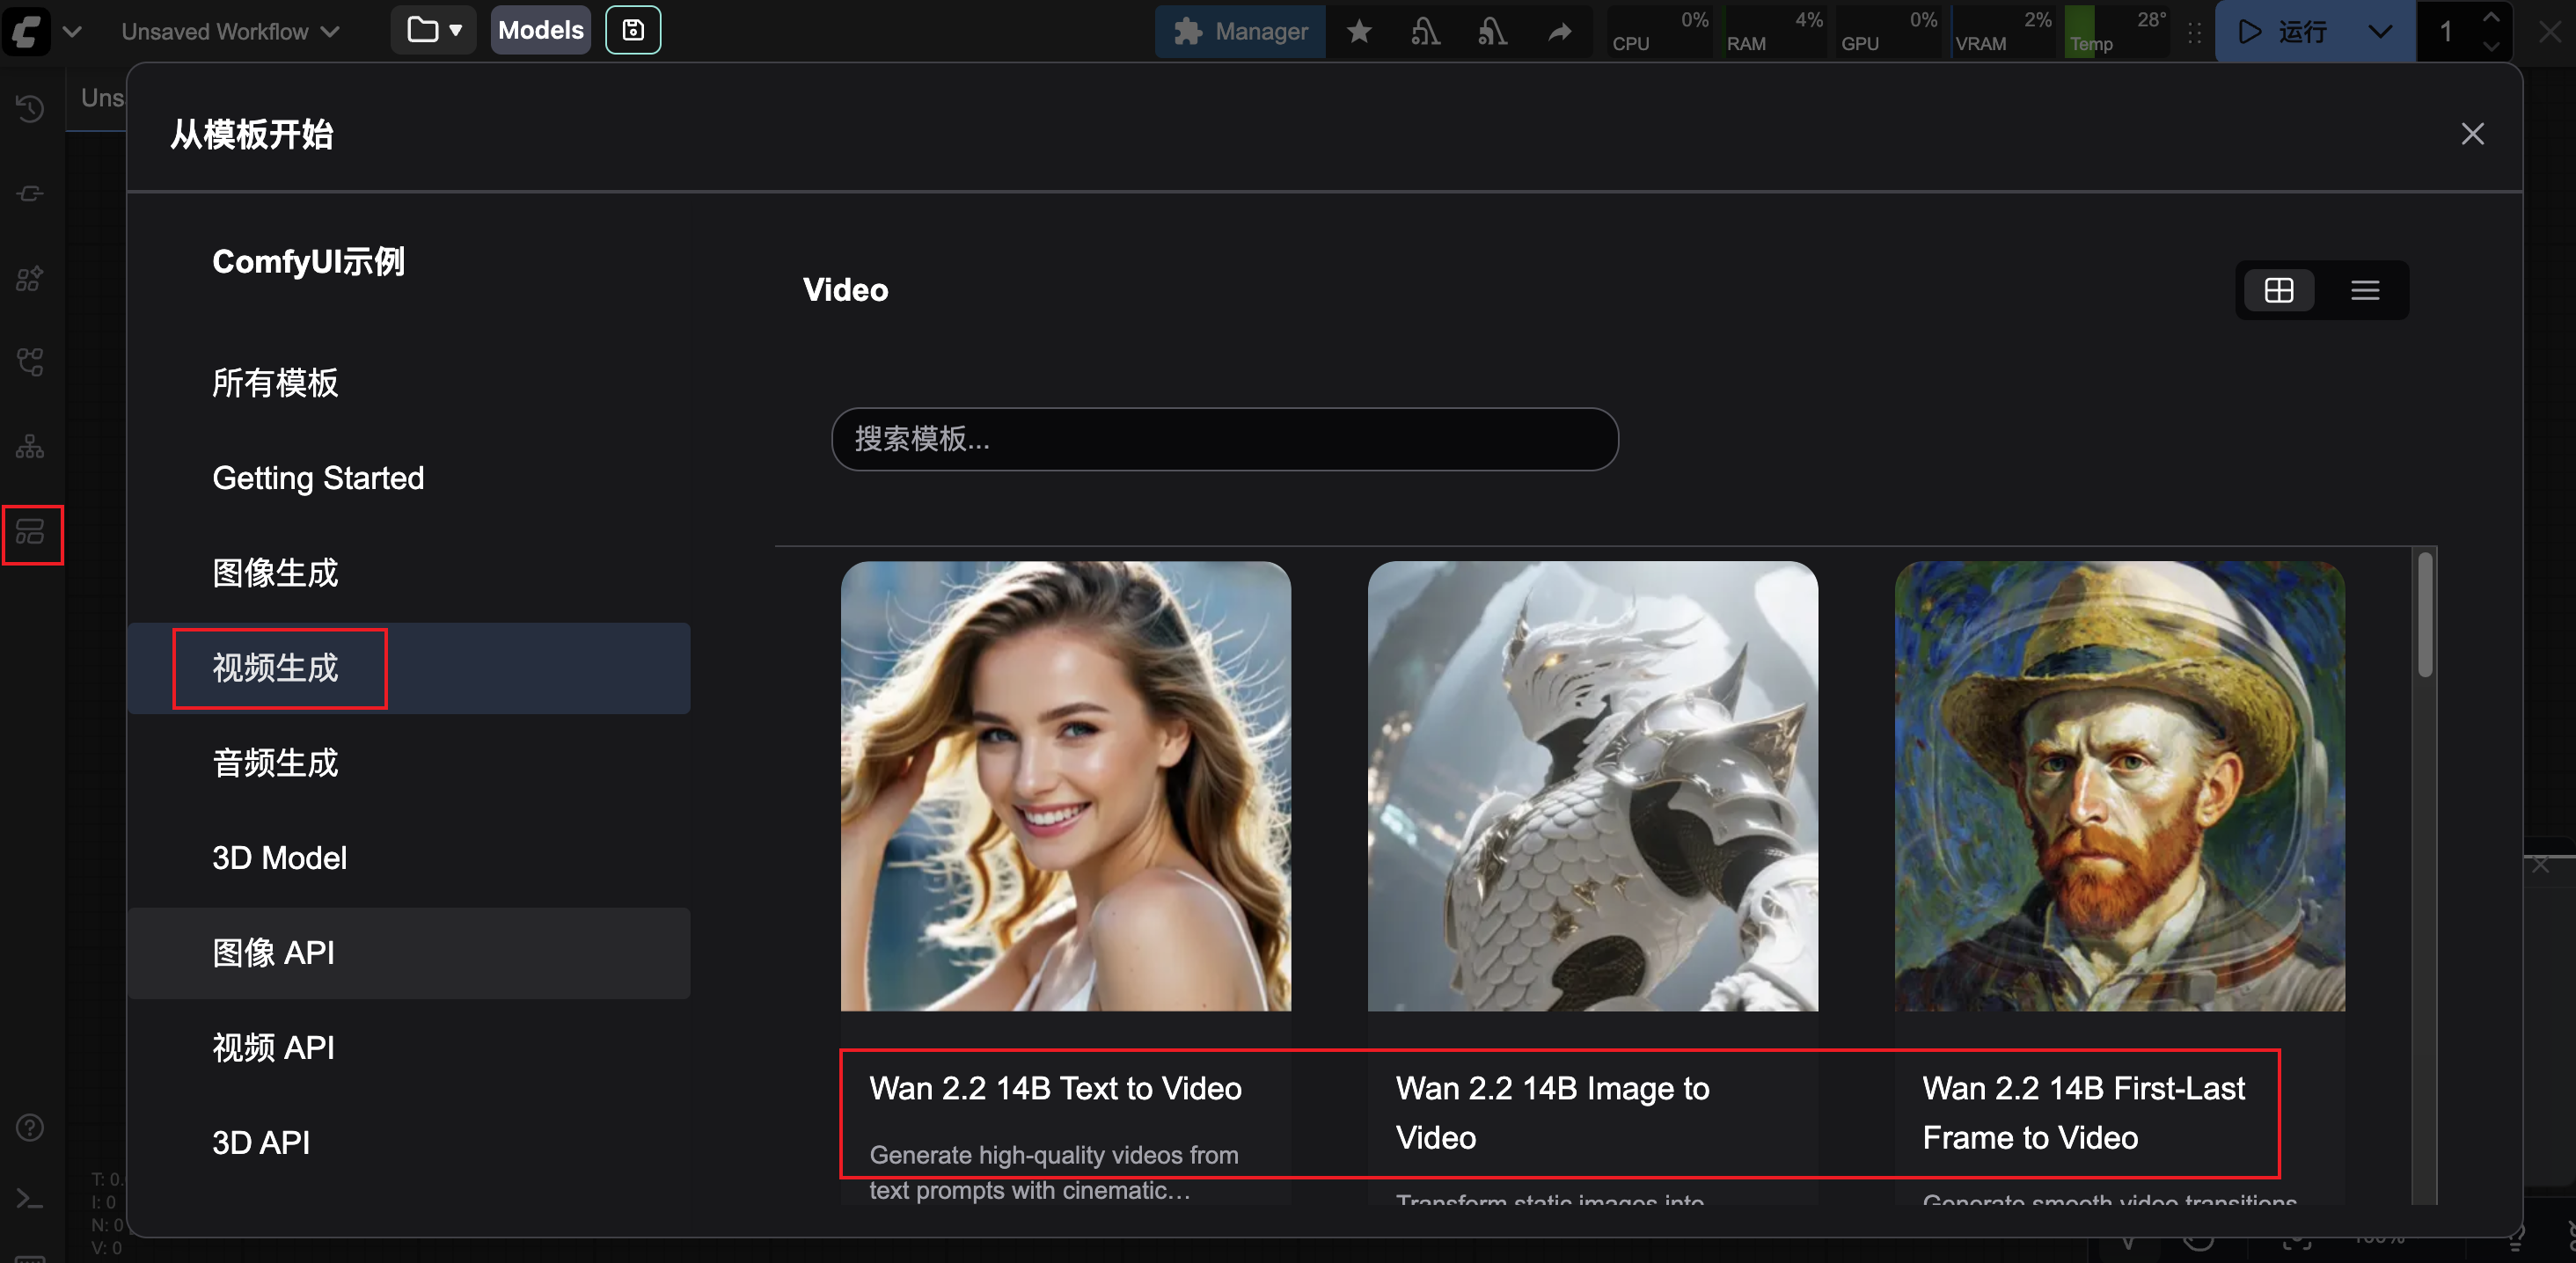Open the folder dropdown menu
The image size is (2576, 1263).
click(433, 30)
